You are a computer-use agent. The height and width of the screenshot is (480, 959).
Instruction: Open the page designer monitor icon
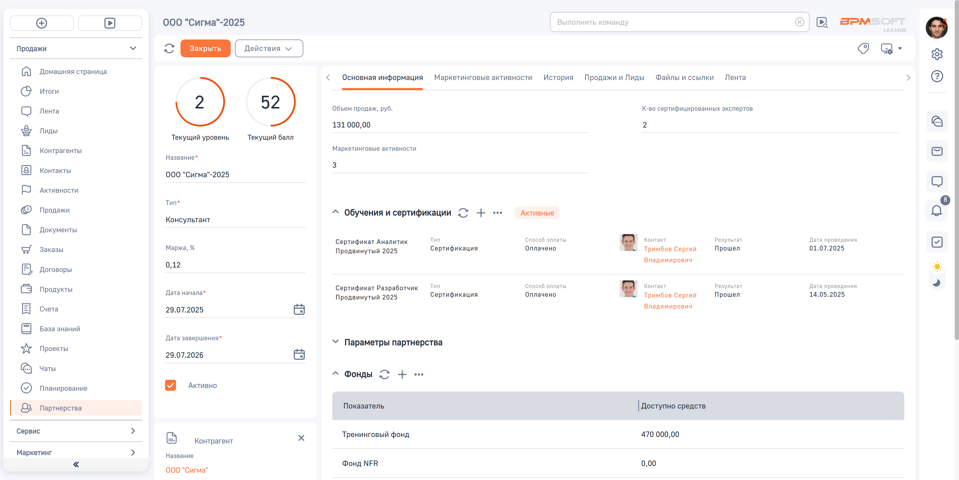(x=886, y=48)
